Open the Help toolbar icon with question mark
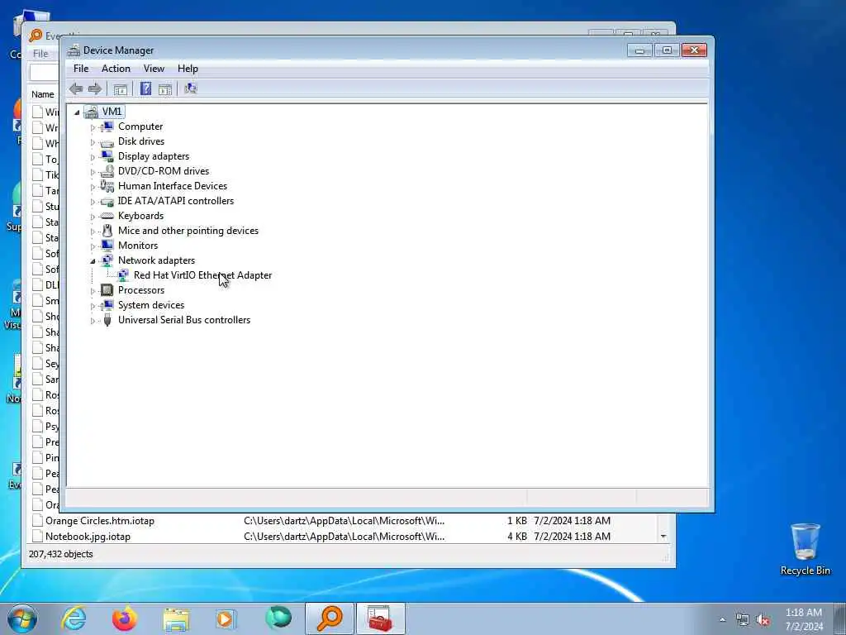846x635 pixels. pos(145,88)
